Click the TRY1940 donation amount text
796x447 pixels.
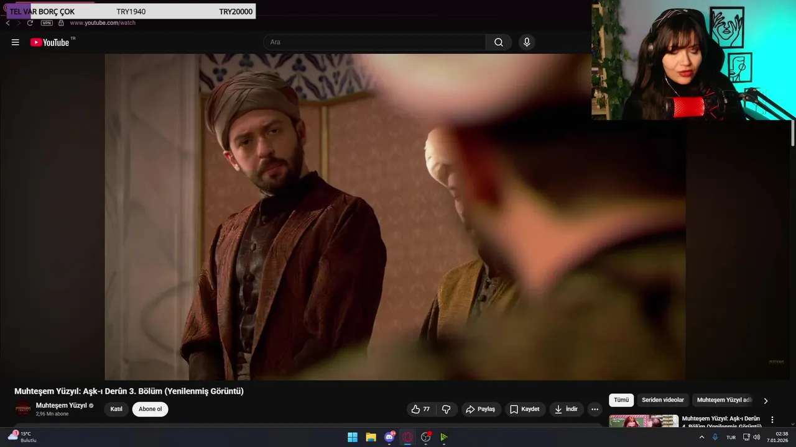pyautogui.click(x=131, y=12)
